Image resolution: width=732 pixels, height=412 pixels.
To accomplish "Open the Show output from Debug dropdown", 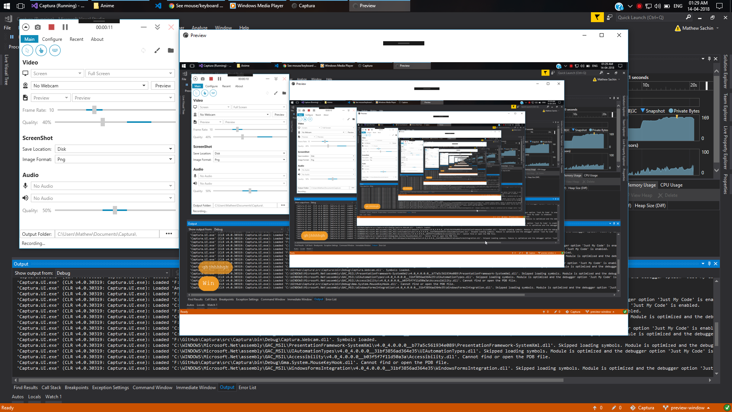I will pos(112,273).
